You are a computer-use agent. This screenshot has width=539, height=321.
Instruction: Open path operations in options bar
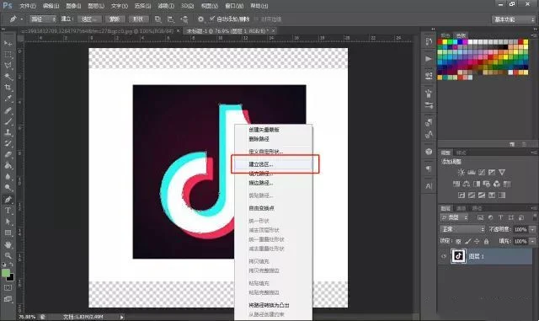click(x=157, y=19)
